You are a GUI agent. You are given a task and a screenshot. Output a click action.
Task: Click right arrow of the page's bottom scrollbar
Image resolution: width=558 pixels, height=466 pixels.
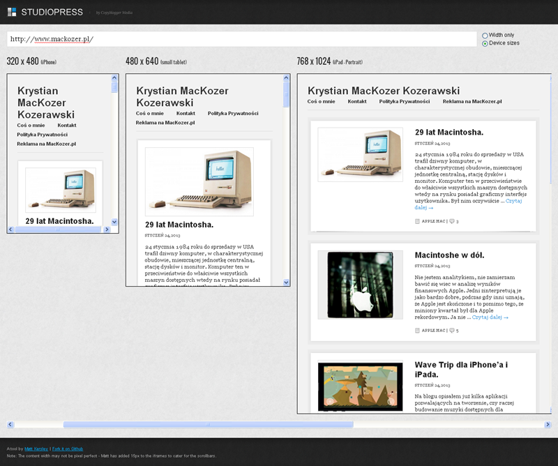click(x=548, y=424)
